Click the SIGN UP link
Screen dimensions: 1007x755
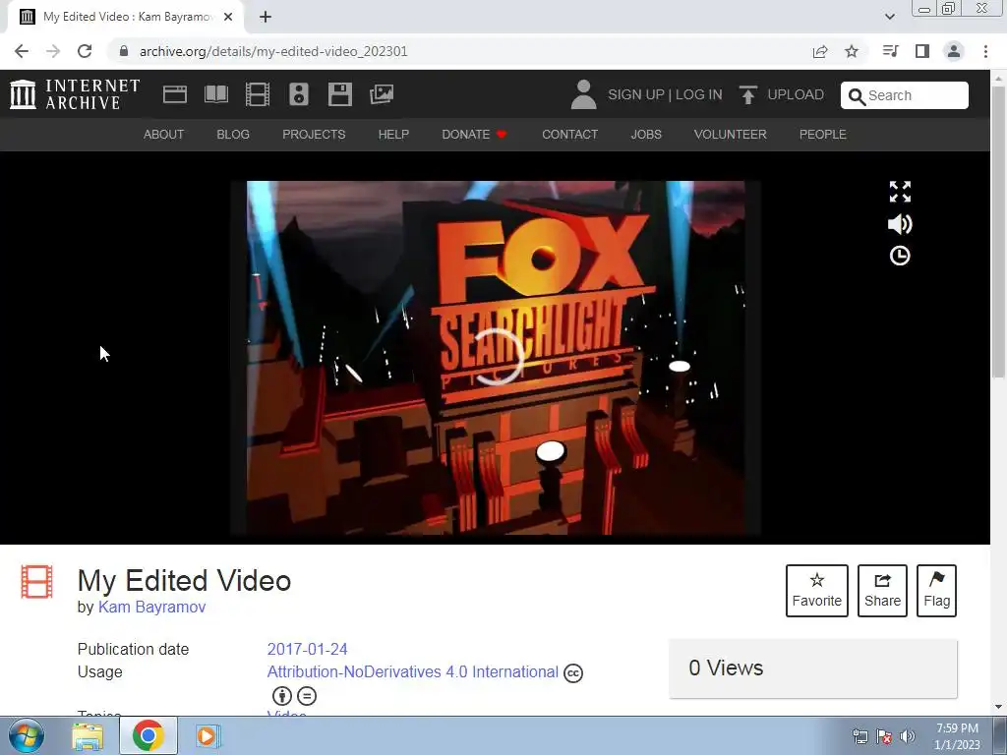click(636, 95)
